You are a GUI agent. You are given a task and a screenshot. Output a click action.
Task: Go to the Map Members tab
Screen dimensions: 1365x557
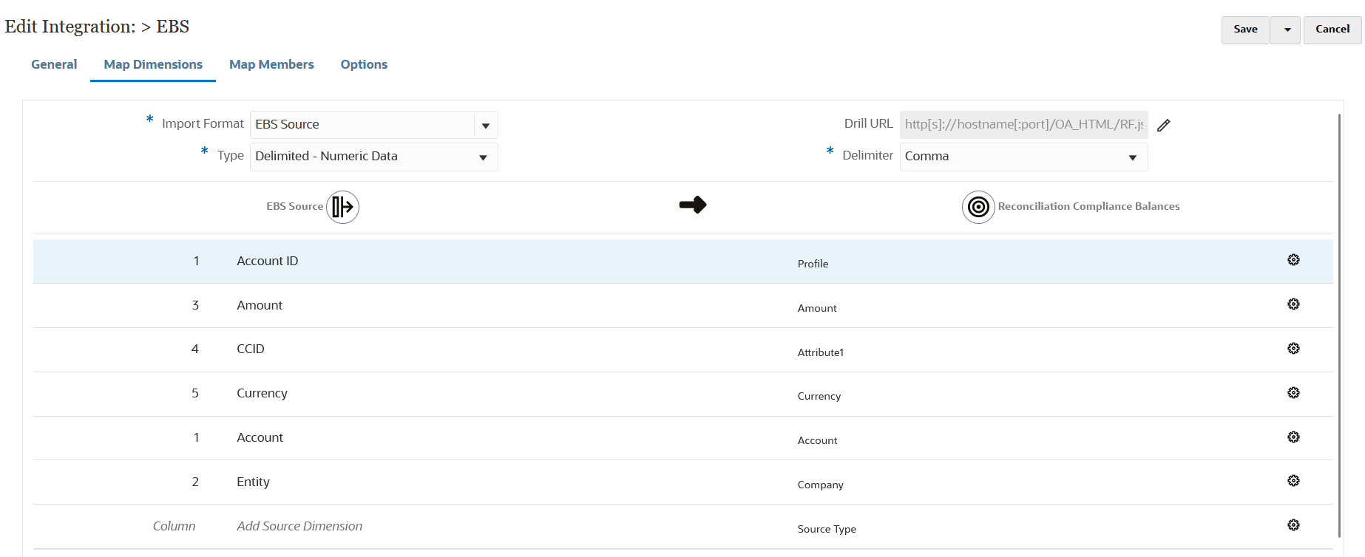point(271,64)
